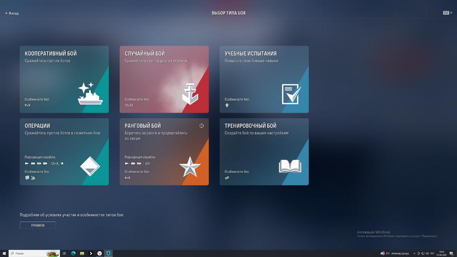Open the Тренировочный бой card
Image resolution: width=457 pixels, height=257 pixels.
[x=264, y=151]
